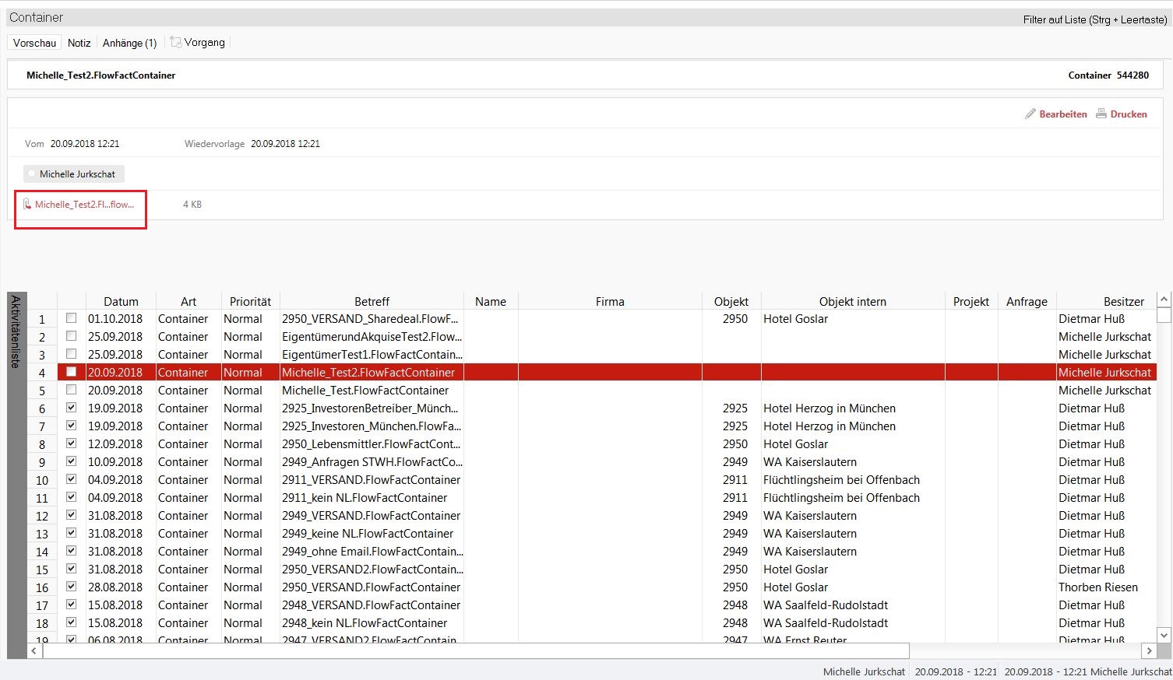Screen dimensions: 1173x680
Task: Select the 2911_VERSAND.FlowFactContainer row
Action: point(371,480)
